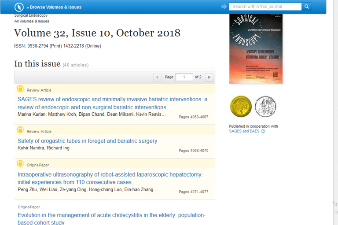Click lock icon on SAGES review article
338x225 pixels.
[x=20, y=89]
